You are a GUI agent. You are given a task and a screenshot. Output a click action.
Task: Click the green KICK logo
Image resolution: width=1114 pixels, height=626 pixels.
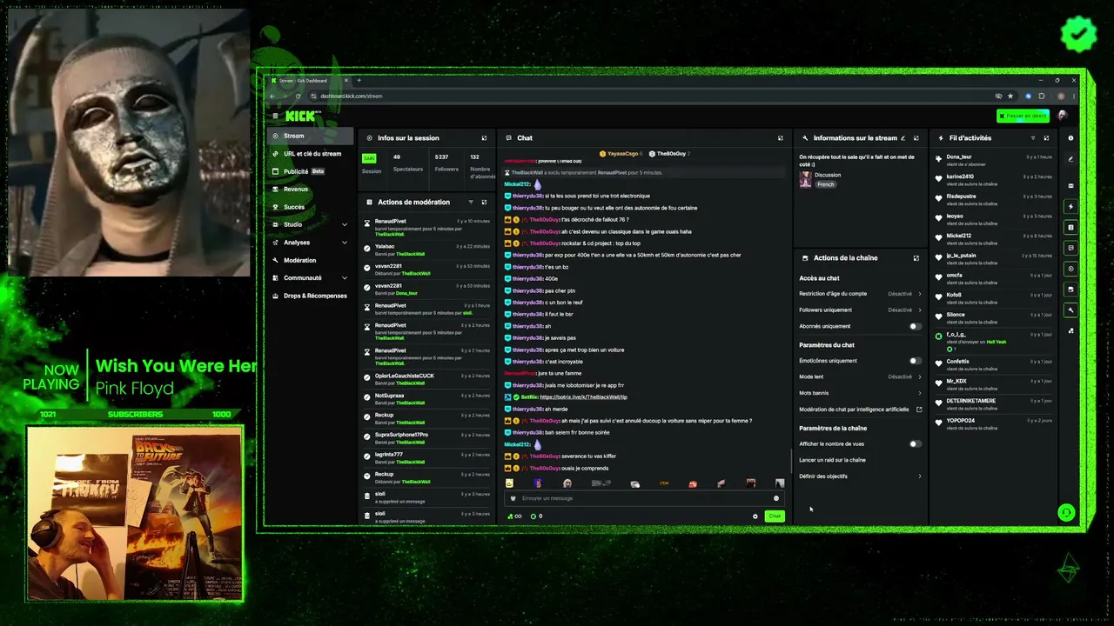[300, 116]
